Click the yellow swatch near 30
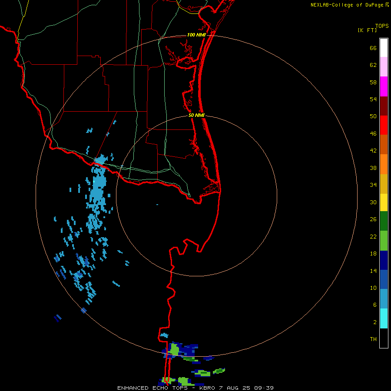The height and width of the screenshot is (391, 391). tap(384, 202)
